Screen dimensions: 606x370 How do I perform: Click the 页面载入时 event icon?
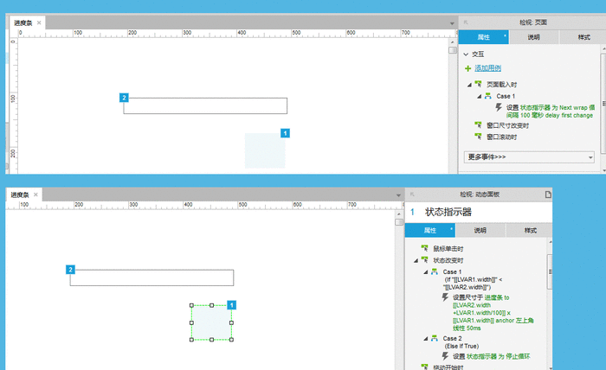pyautogui.click(x=479, y=84)
